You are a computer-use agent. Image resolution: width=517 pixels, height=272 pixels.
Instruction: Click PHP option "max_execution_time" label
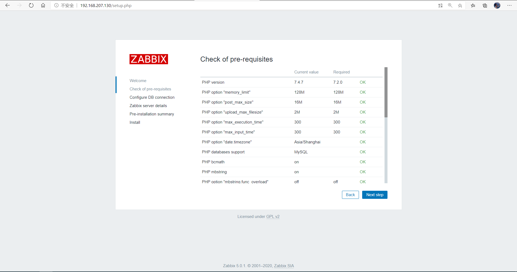(233, 122)
